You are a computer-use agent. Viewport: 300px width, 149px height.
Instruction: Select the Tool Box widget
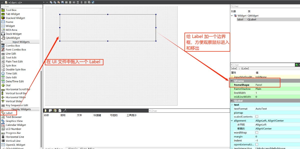click(x=11, y=10)
